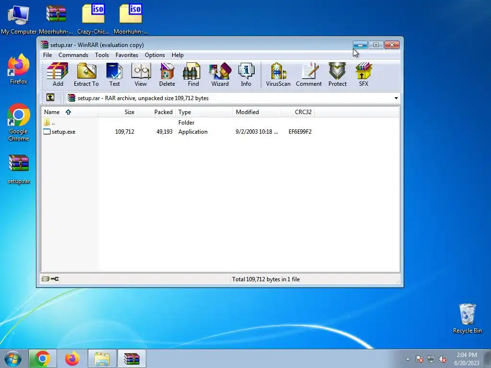
Task: Select the Delete toolbar icon
Action: point(167,74)
